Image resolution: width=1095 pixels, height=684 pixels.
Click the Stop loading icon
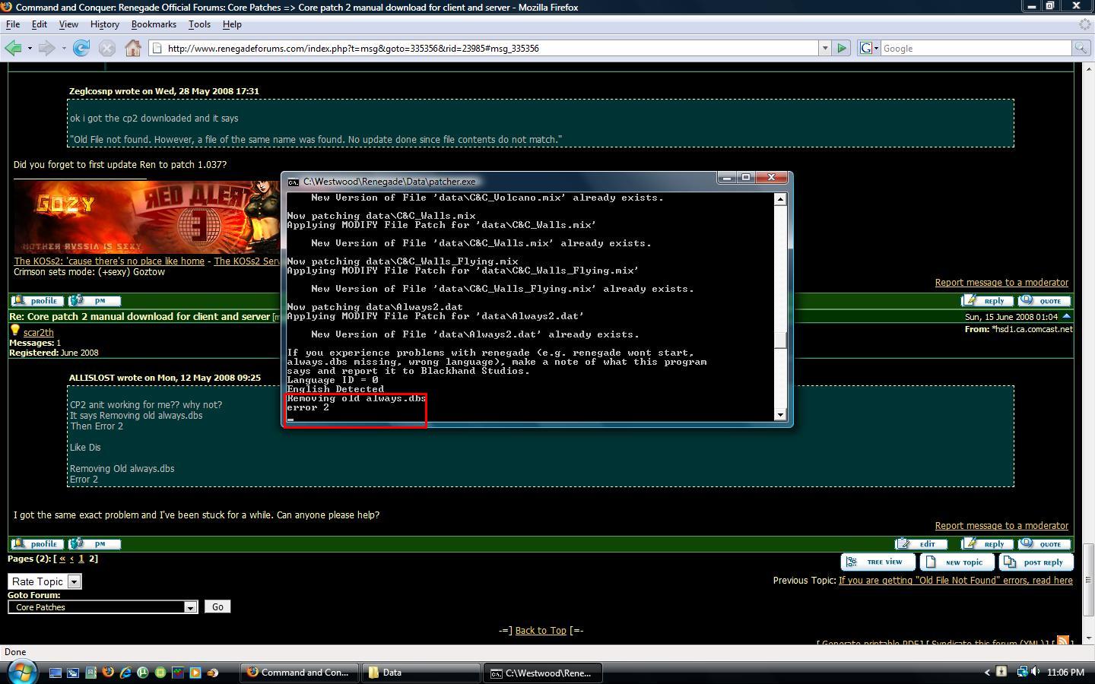coord(107,48)
